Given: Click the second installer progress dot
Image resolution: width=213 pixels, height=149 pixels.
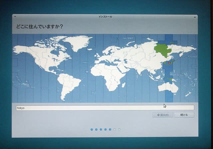Looking at the screenshot, I should click(96, 129).
